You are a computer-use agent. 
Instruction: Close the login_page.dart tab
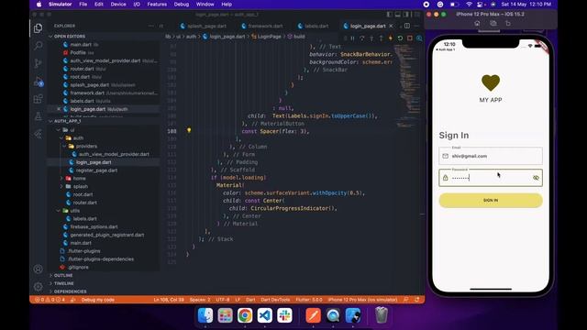(x=391, y=26)
